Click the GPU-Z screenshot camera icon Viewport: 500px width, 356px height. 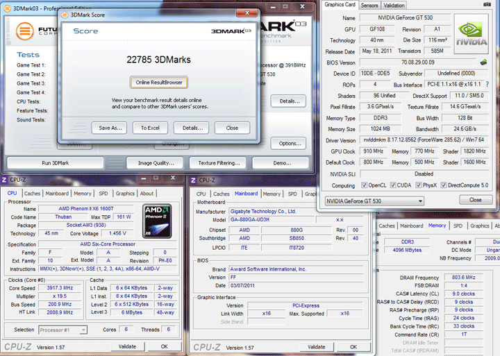click(x=487, y=4)
